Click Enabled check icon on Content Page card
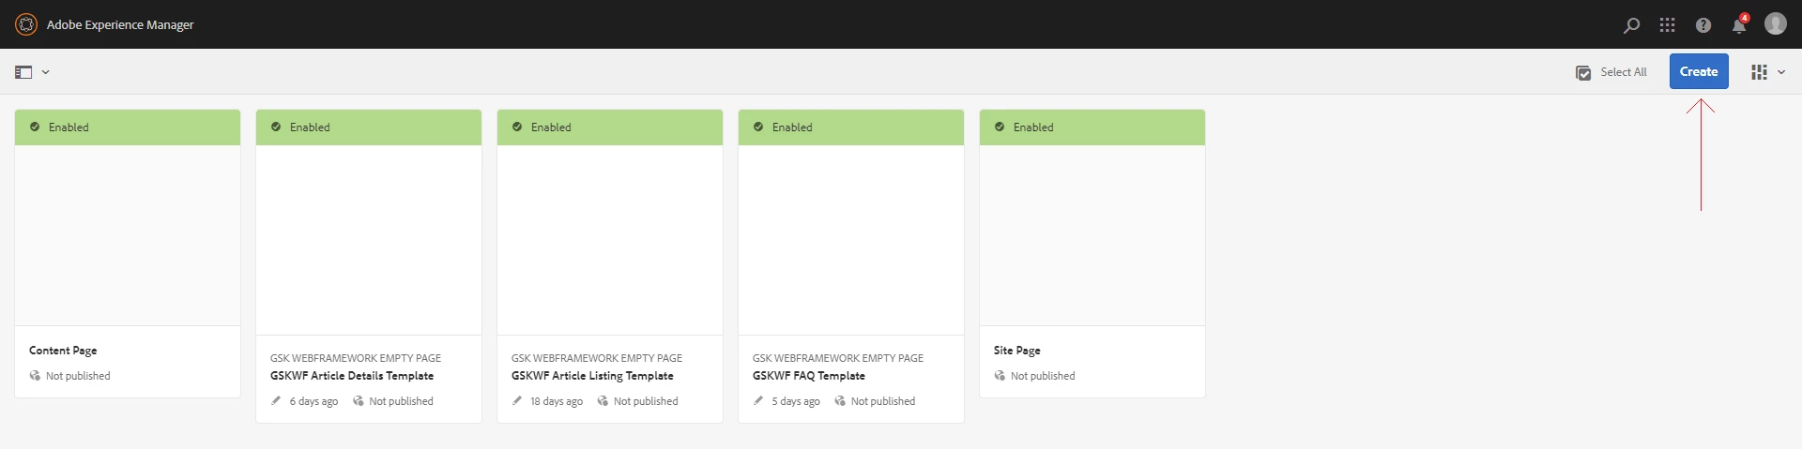 pos(35,127)
